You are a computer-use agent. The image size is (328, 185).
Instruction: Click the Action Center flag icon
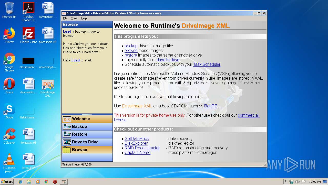pos(304,182)
